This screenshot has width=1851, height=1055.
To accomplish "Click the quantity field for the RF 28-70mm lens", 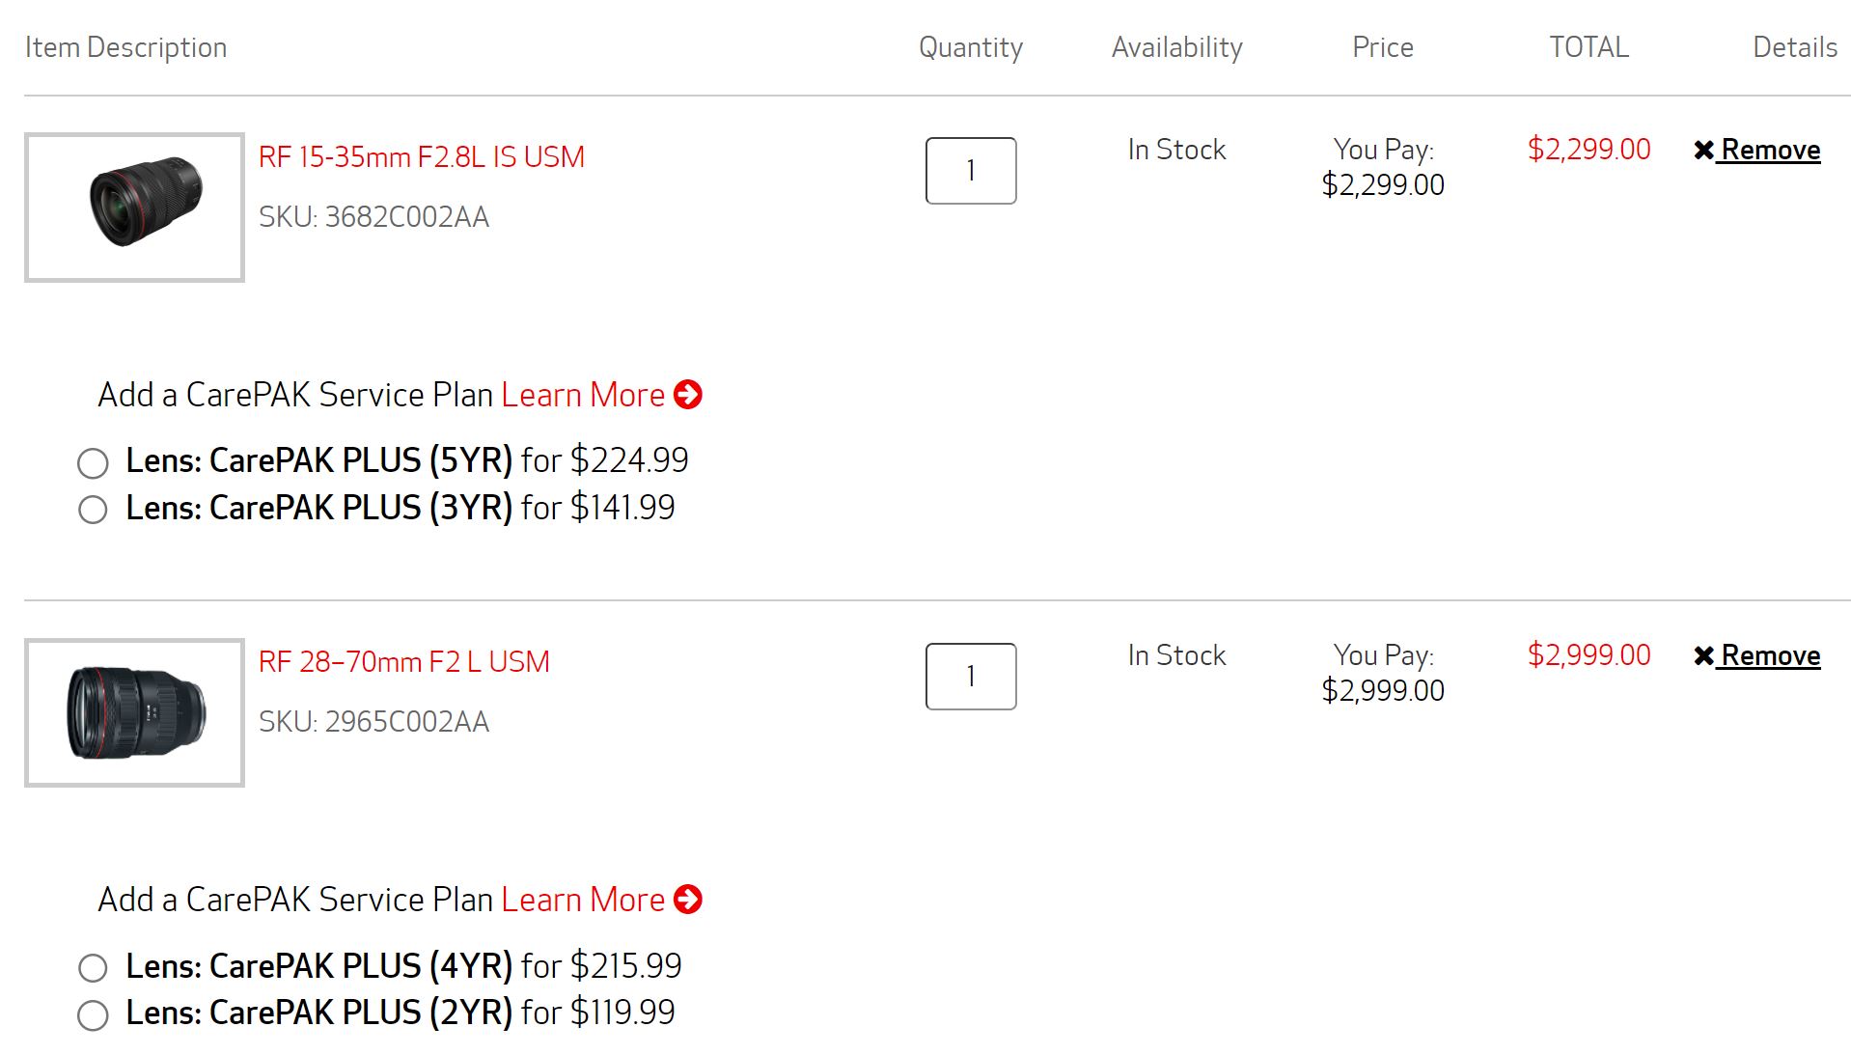I will [970, 677].
